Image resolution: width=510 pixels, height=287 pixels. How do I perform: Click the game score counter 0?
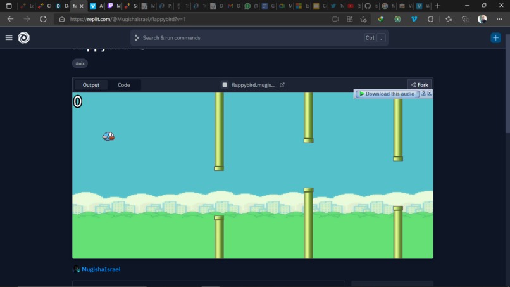[77, 101]
